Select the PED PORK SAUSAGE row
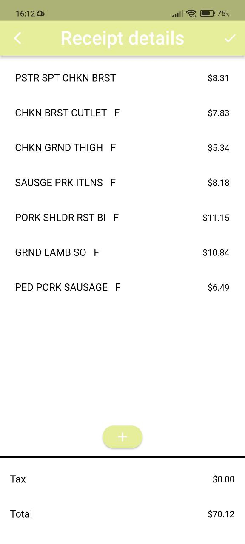Screen dimensions: 245x544 pos(67,287)
